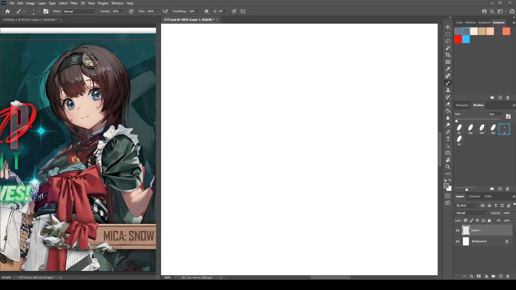Screen dimensions: 516x290
Task: Click delete layer trash button
Action: (x=508, y=276)
